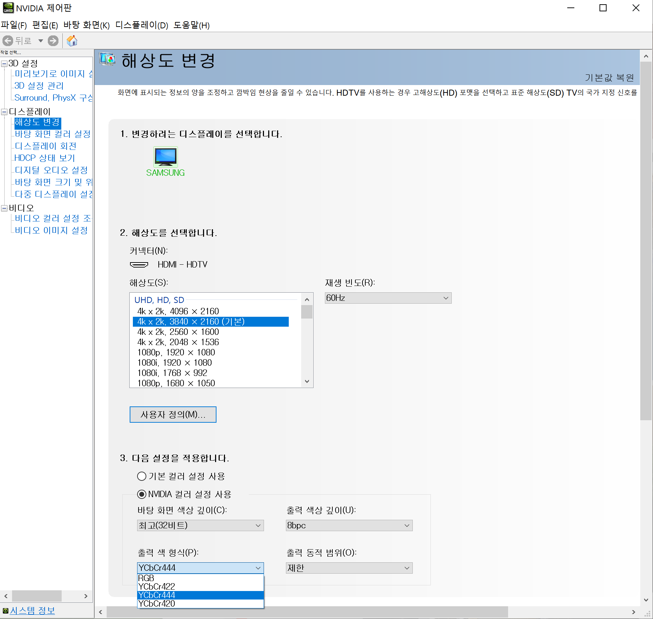The height and width of the screenshot is (619, 653).
Task: Select resolution 2048 × 1536
Action: [211, 342]
